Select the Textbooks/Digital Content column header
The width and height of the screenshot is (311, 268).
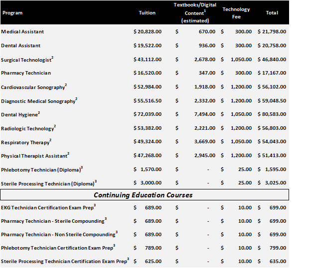click(x=195, y=12)
